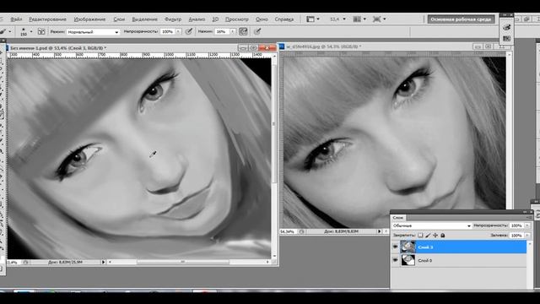Toggle the airbrush mode icon
The image size is (540, 304).
click(243, 32)
